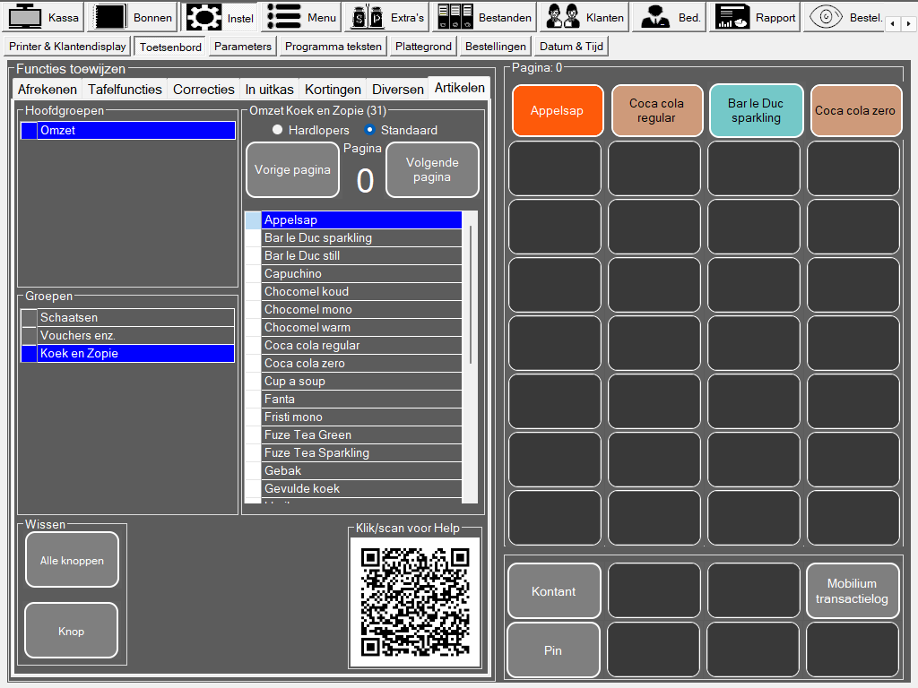The width and height of the screenshot is (918, 688).
Task: Open the Klanten customers icon
Action: 563,17
